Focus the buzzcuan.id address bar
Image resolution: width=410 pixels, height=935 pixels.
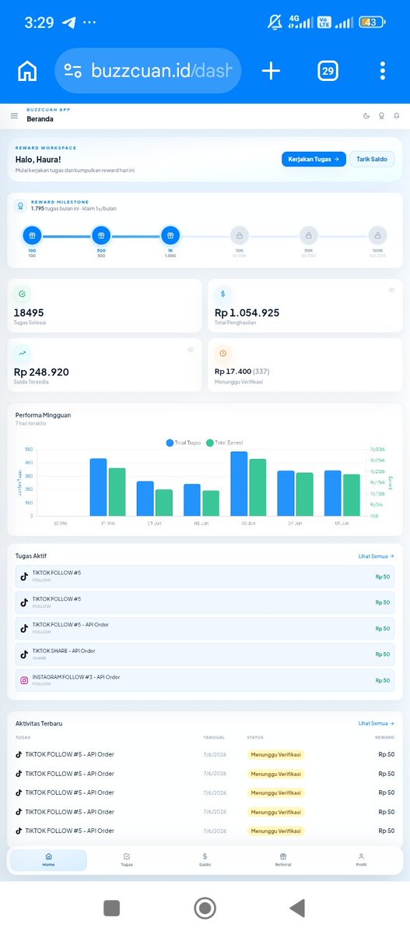click(x=148, y=71)
